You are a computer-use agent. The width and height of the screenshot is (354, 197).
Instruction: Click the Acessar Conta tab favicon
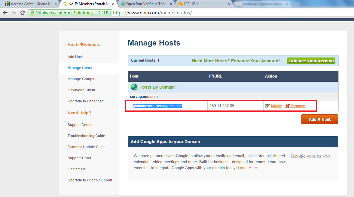coord(7,4)
